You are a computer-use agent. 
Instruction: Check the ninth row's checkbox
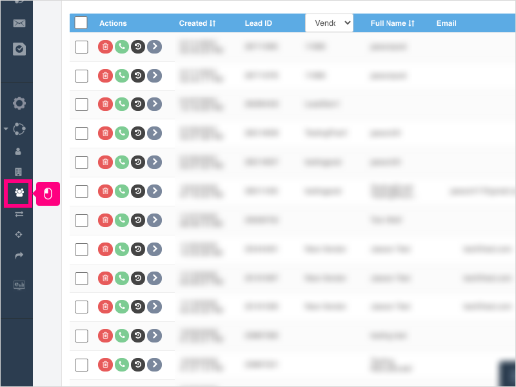(x=81, y=279)
